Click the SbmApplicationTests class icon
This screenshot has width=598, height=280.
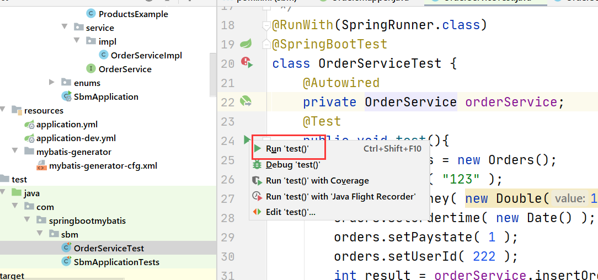pos(66,261)
